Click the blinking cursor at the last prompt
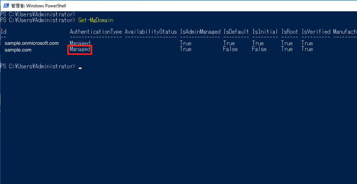Viewport: 357px width, 184px height. (x=80, y=68)
